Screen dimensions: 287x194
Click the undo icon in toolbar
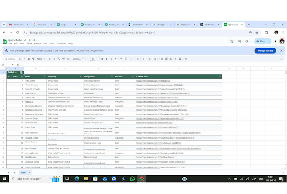tap(20, 59)
